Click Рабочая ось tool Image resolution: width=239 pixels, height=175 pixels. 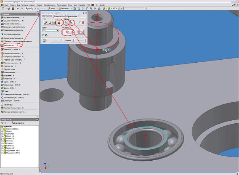pyautogui.click(x=8, y=66)
